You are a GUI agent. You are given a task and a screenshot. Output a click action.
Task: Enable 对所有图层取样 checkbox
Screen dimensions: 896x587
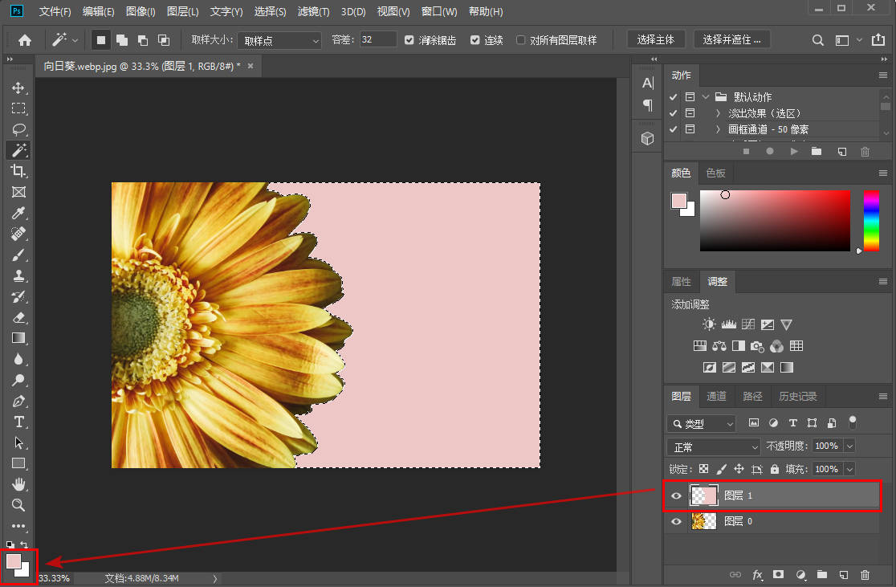(521, 40)
